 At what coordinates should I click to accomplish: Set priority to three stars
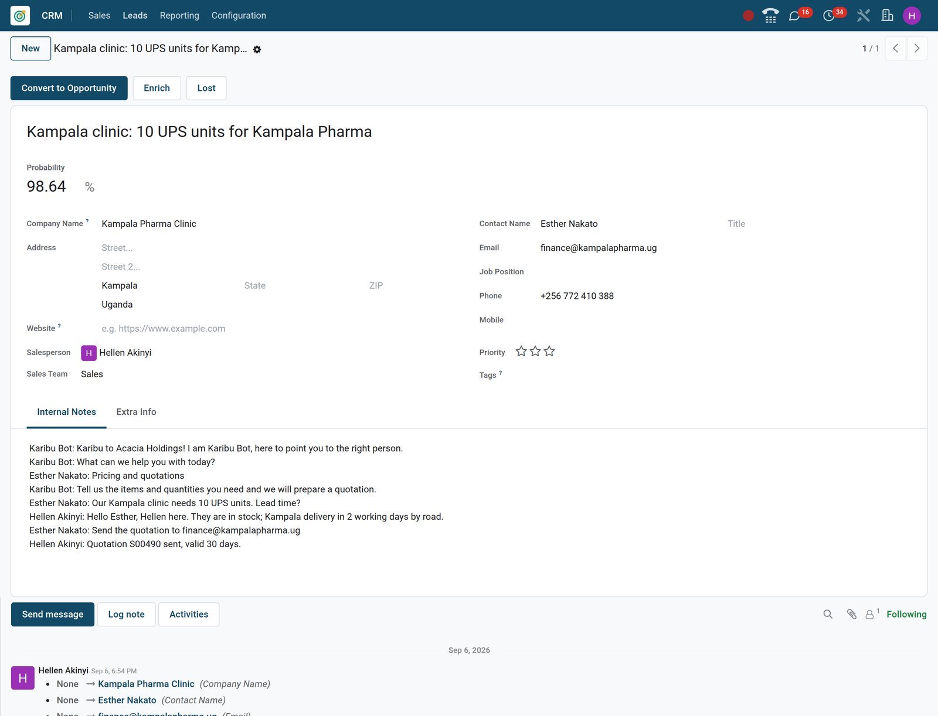pyautogui.click(x=549, y=352)
